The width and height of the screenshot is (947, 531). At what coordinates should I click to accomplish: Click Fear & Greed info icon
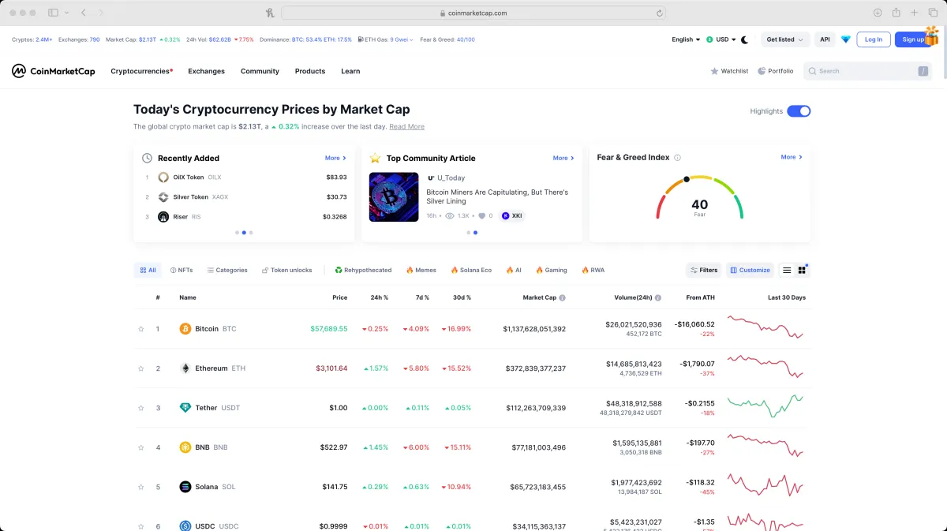[677, 158]
